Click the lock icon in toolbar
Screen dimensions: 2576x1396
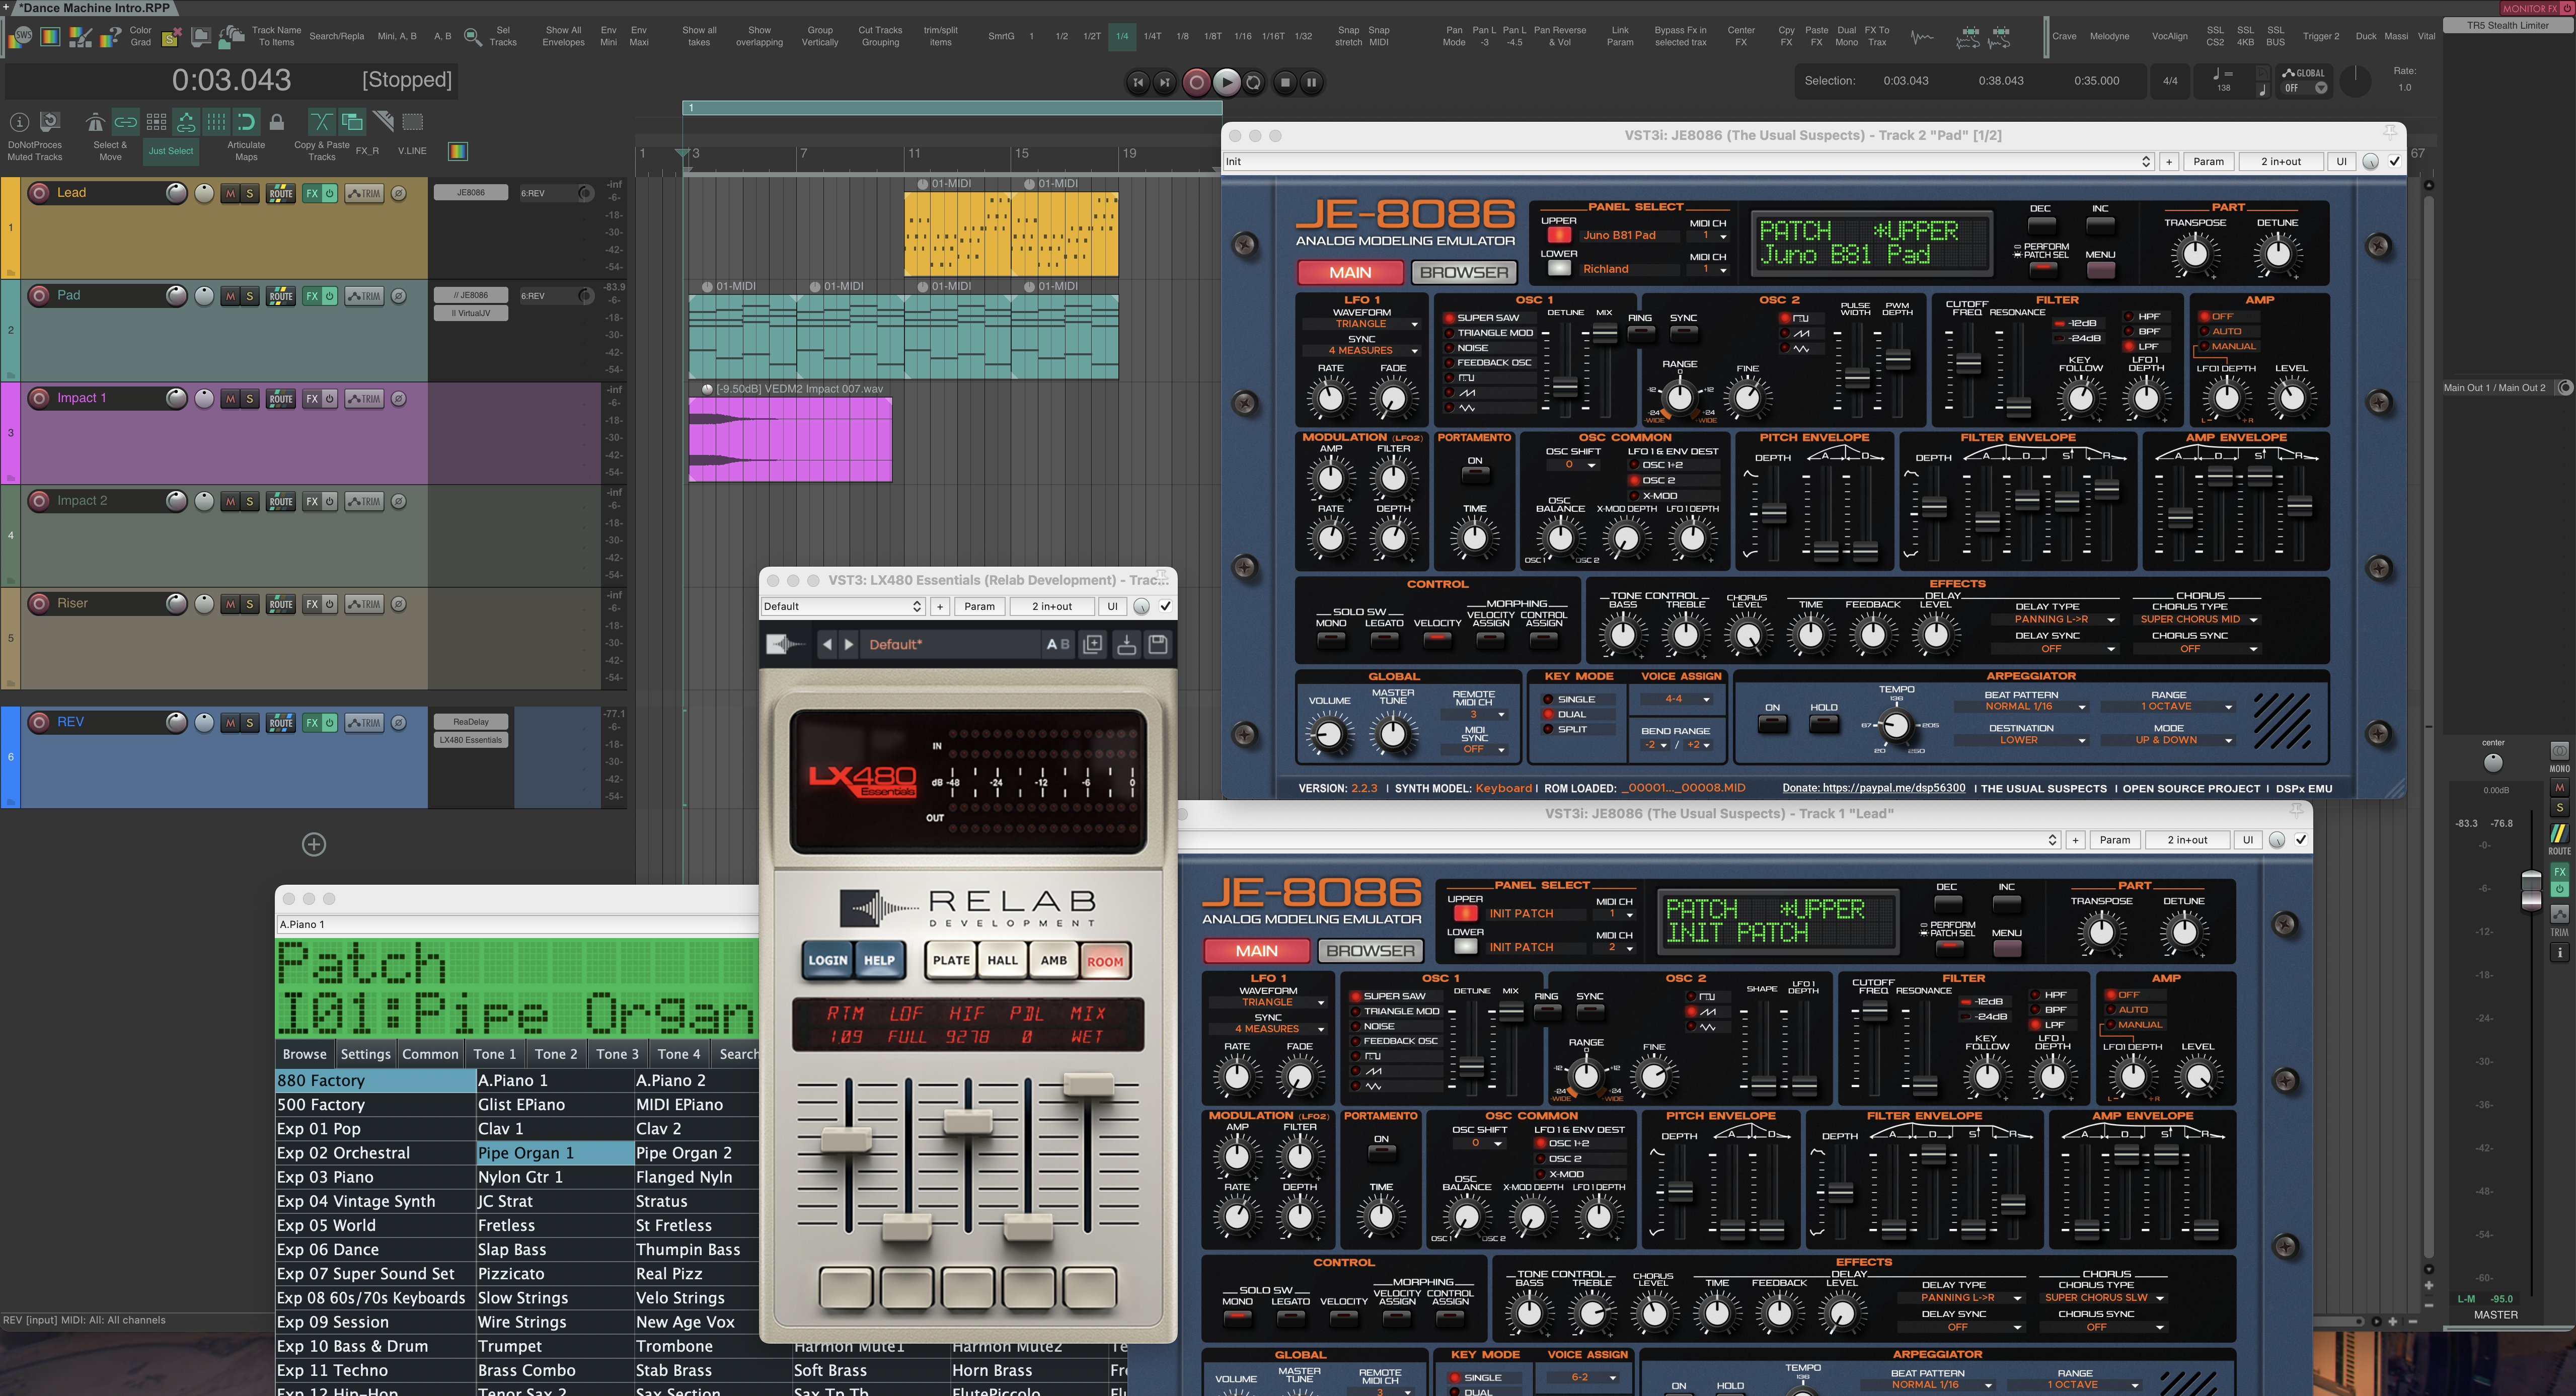click(x=277, y=122)
